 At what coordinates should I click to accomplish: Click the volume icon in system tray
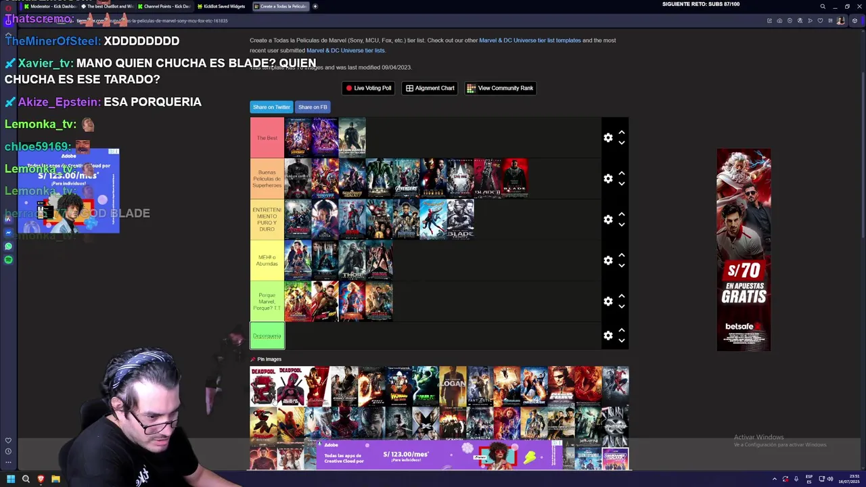830,479
